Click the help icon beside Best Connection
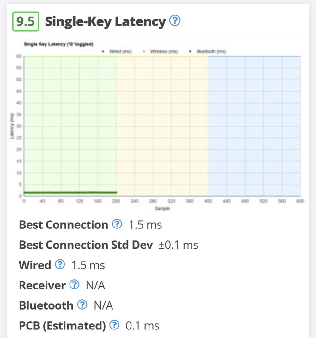The height and width of the screenshot is (338, 316). coord(117,225)
